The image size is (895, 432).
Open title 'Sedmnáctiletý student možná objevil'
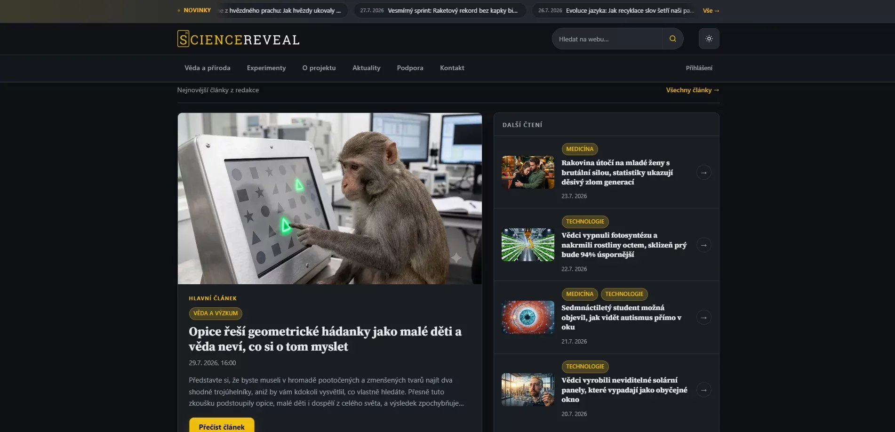[x=621, y=318]
